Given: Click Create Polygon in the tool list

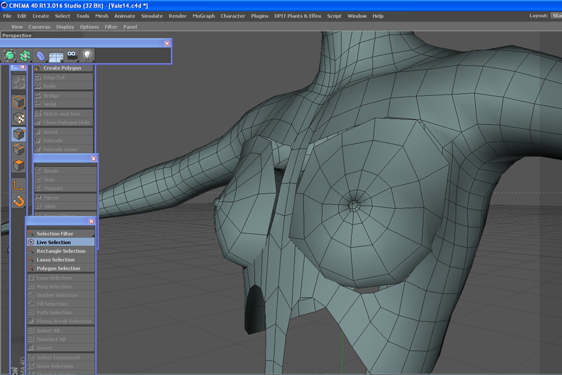Looking at the screenshot, I should 62,68.
